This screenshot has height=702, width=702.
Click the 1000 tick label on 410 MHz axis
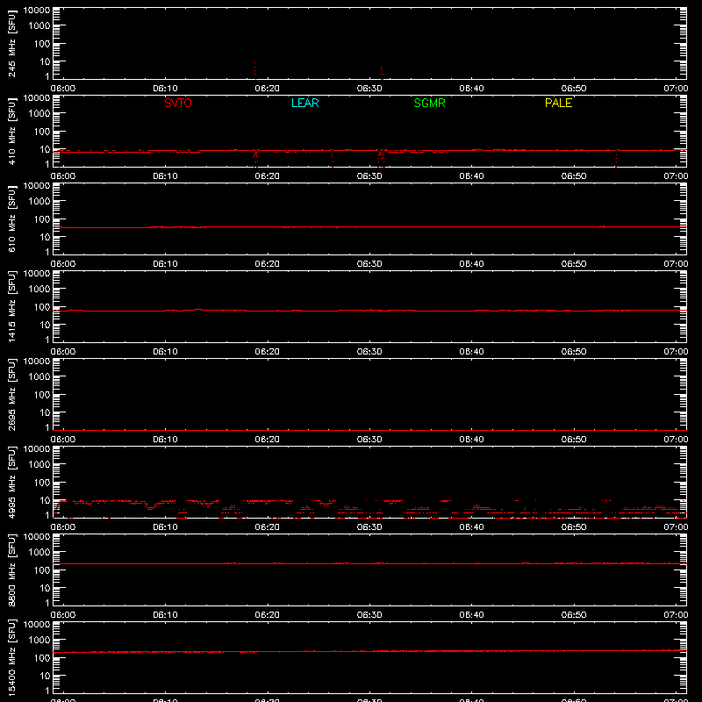pos(39,114)
